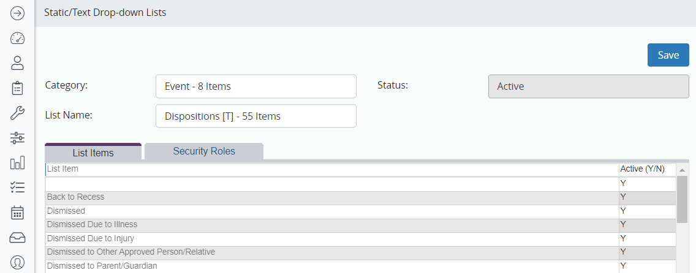
Task: Open the inbox tray sidebar icon
Action: 17,238
